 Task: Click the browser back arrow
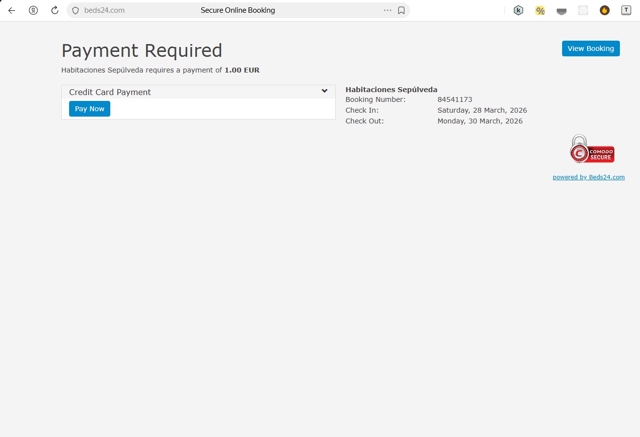[12, 10]
